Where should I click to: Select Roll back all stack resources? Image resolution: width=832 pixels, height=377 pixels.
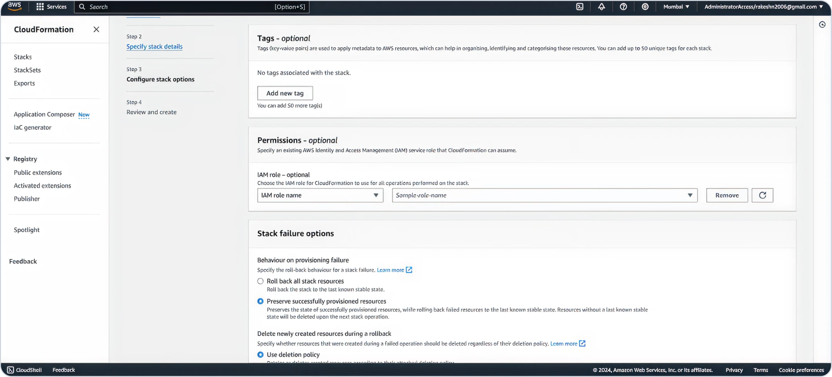tap(260, 281)
